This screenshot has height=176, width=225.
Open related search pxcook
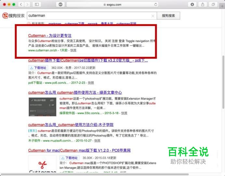(93, 23)
